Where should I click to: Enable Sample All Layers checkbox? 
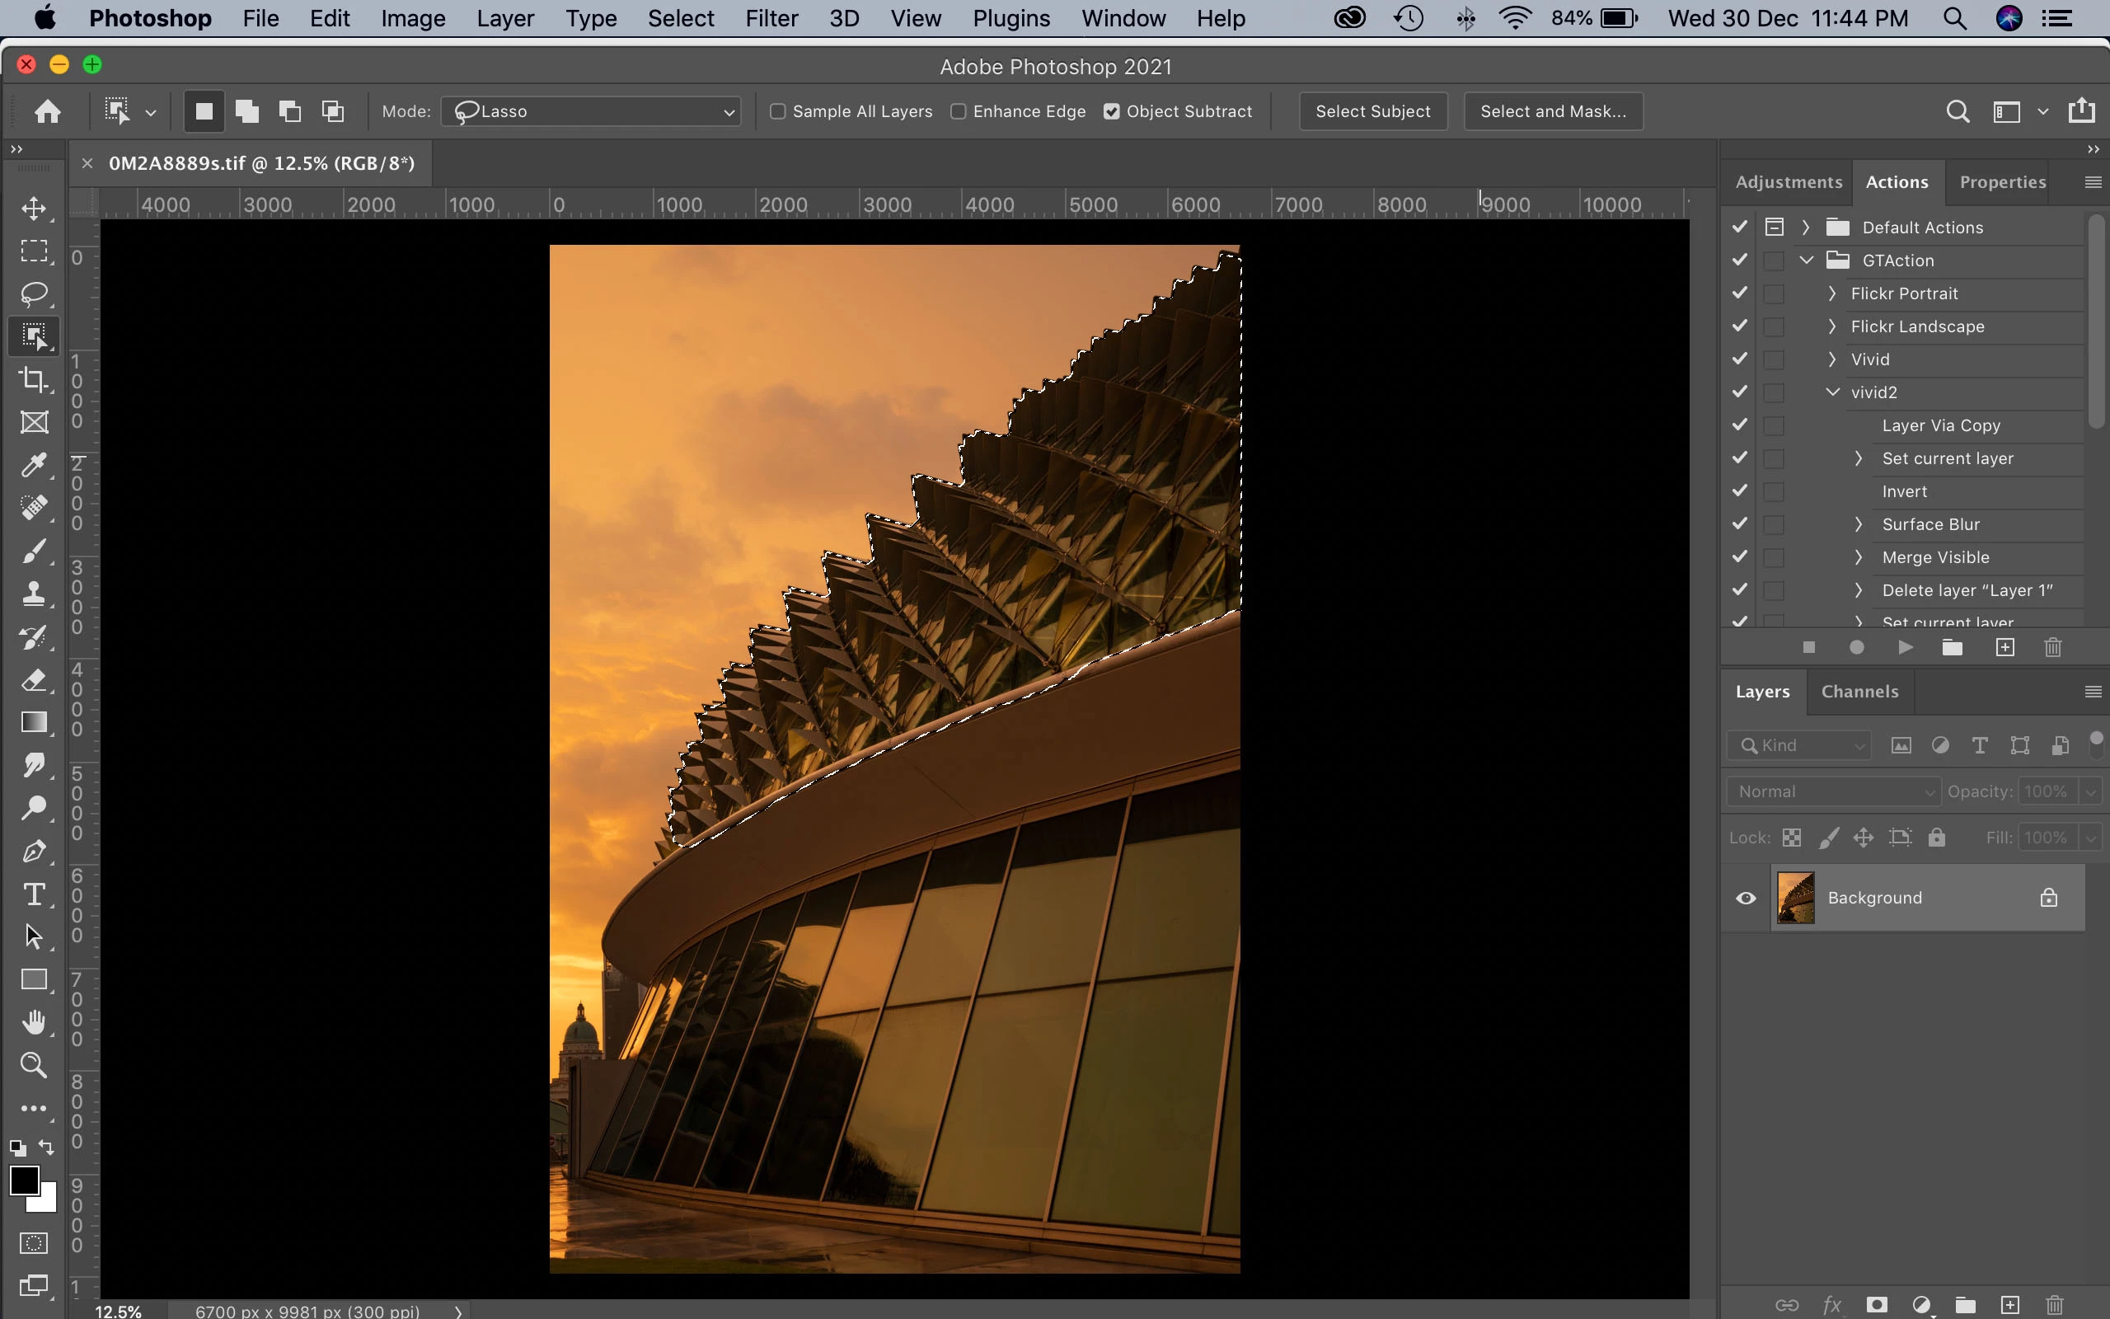[x=778, y=111]
